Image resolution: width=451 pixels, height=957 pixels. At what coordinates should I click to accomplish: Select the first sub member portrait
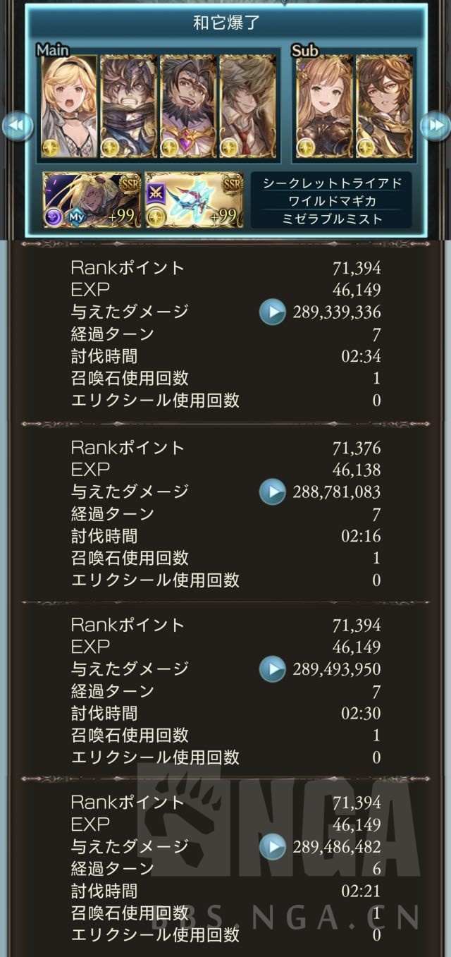(x=324, y=106)
